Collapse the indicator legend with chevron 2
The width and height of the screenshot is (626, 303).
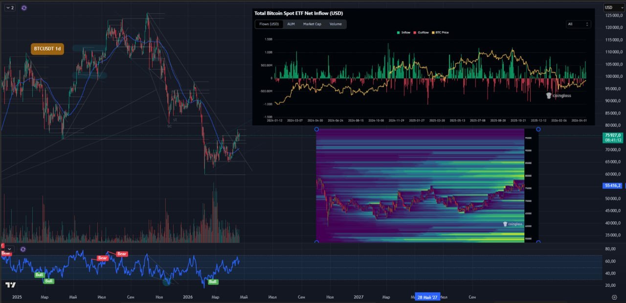tap(9, 8)
